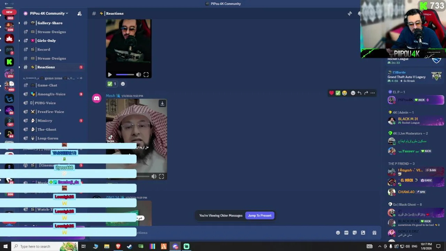React with the red heart emoji
The height and width of the screenshot is (251, 446).
331,93
